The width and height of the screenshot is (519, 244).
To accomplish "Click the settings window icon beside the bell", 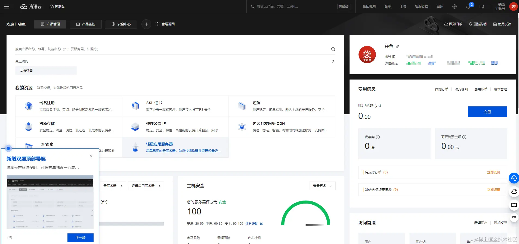I will [x=482, y=7].
